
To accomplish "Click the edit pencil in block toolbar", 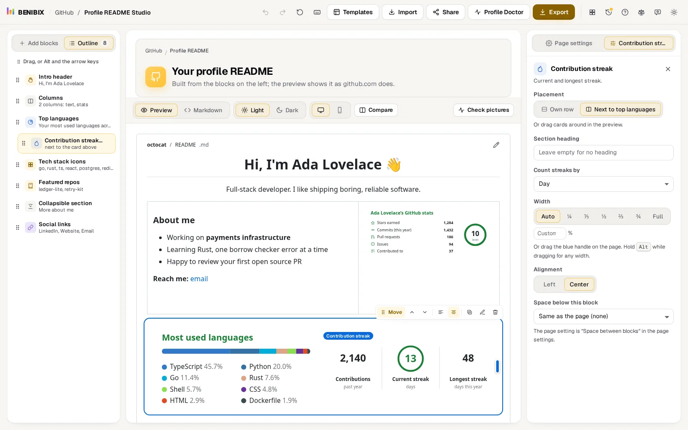I will (482, 312).
